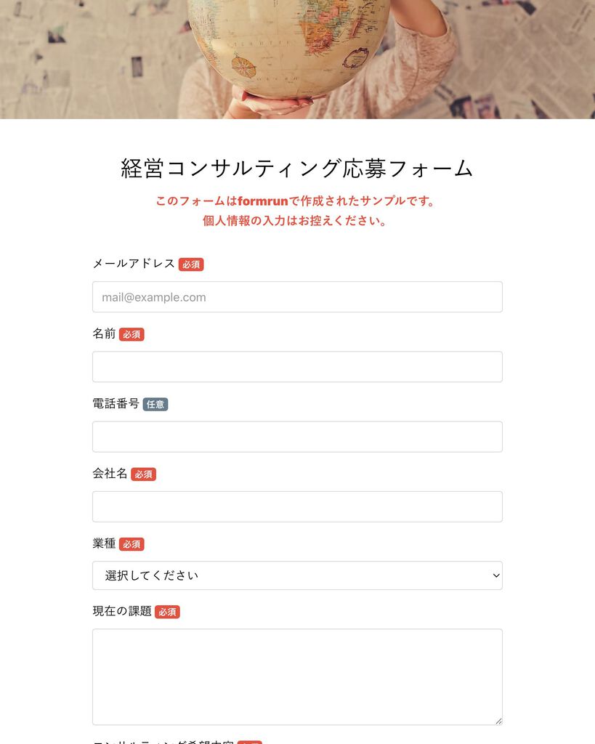Open the 業種 dropdown menu
595x744 pixels.
297,575
